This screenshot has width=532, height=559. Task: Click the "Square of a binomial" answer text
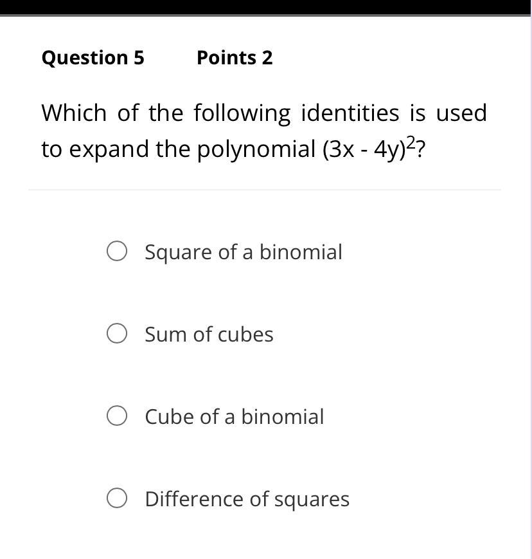coord(243,252)
